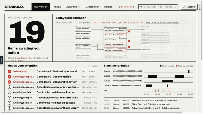
Task: Click the vertical page scrollbar
Action: pyautogui.click(x=202, y=30)
